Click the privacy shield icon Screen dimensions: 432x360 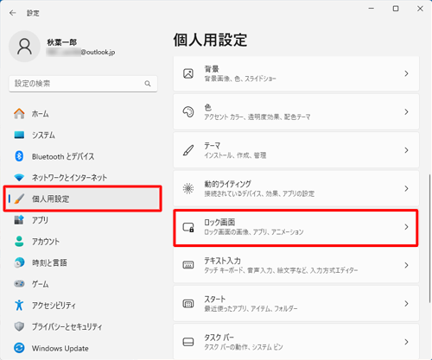pos(19,326)
